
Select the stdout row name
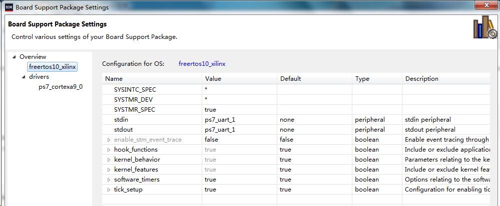point(124,130)
